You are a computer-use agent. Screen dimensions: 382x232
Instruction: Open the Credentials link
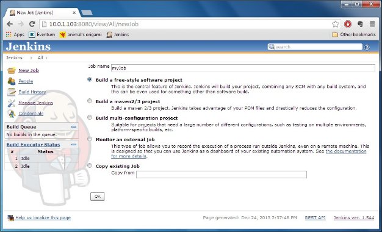pos(31,114)
